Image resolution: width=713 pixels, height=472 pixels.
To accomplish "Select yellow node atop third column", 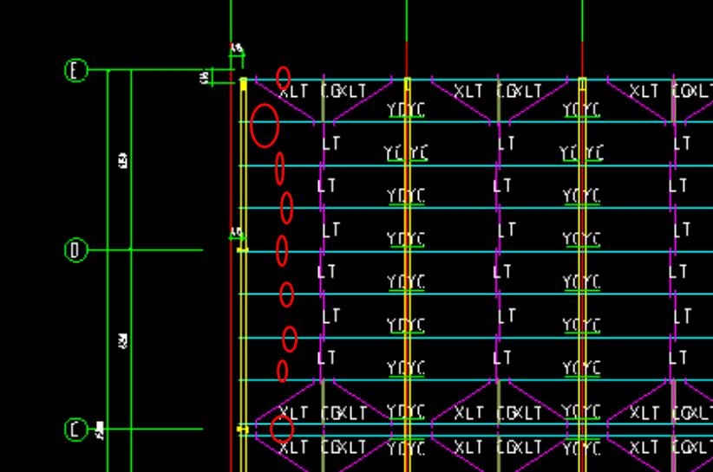I will pos(583,84).
